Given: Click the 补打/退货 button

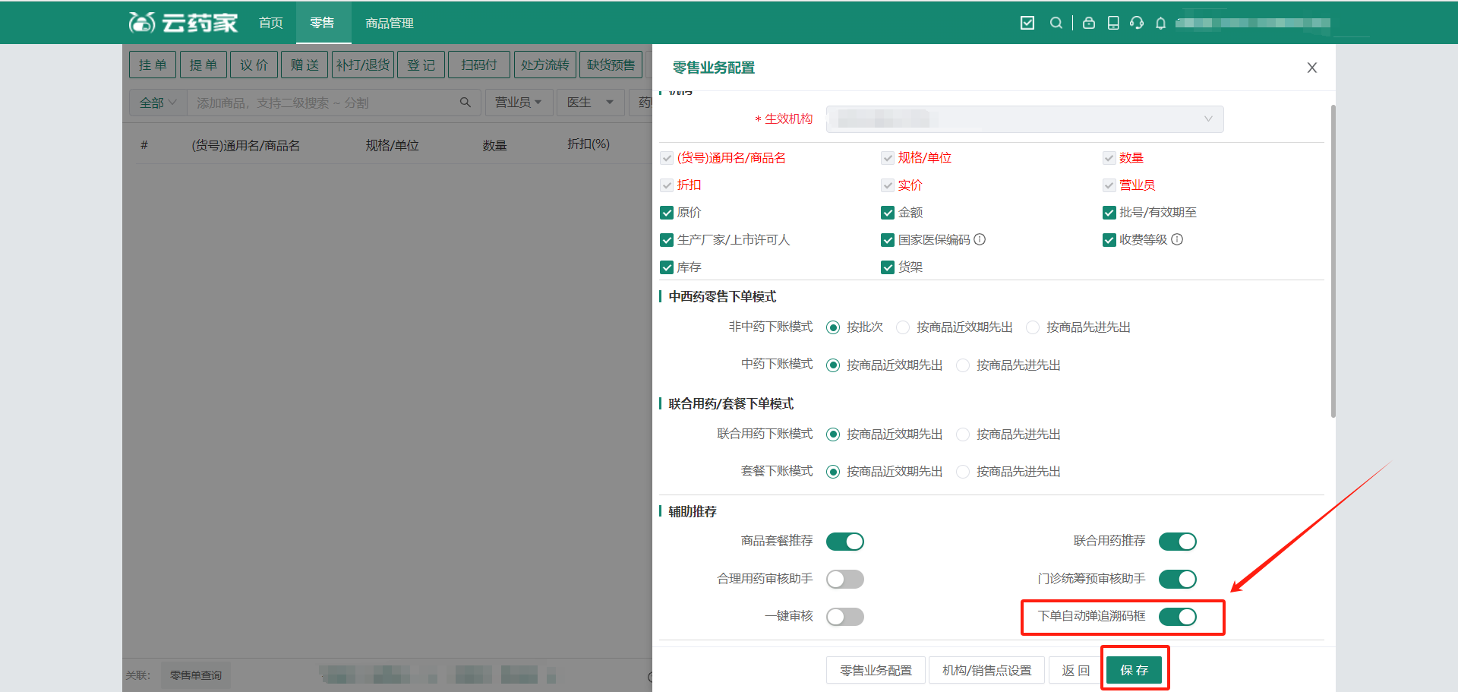Looking at the screenshot, I should pyautogui.click(x=363, y=65).
